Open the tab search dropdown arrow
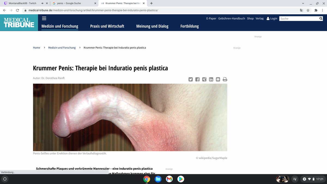 click(x=303, y=3)
